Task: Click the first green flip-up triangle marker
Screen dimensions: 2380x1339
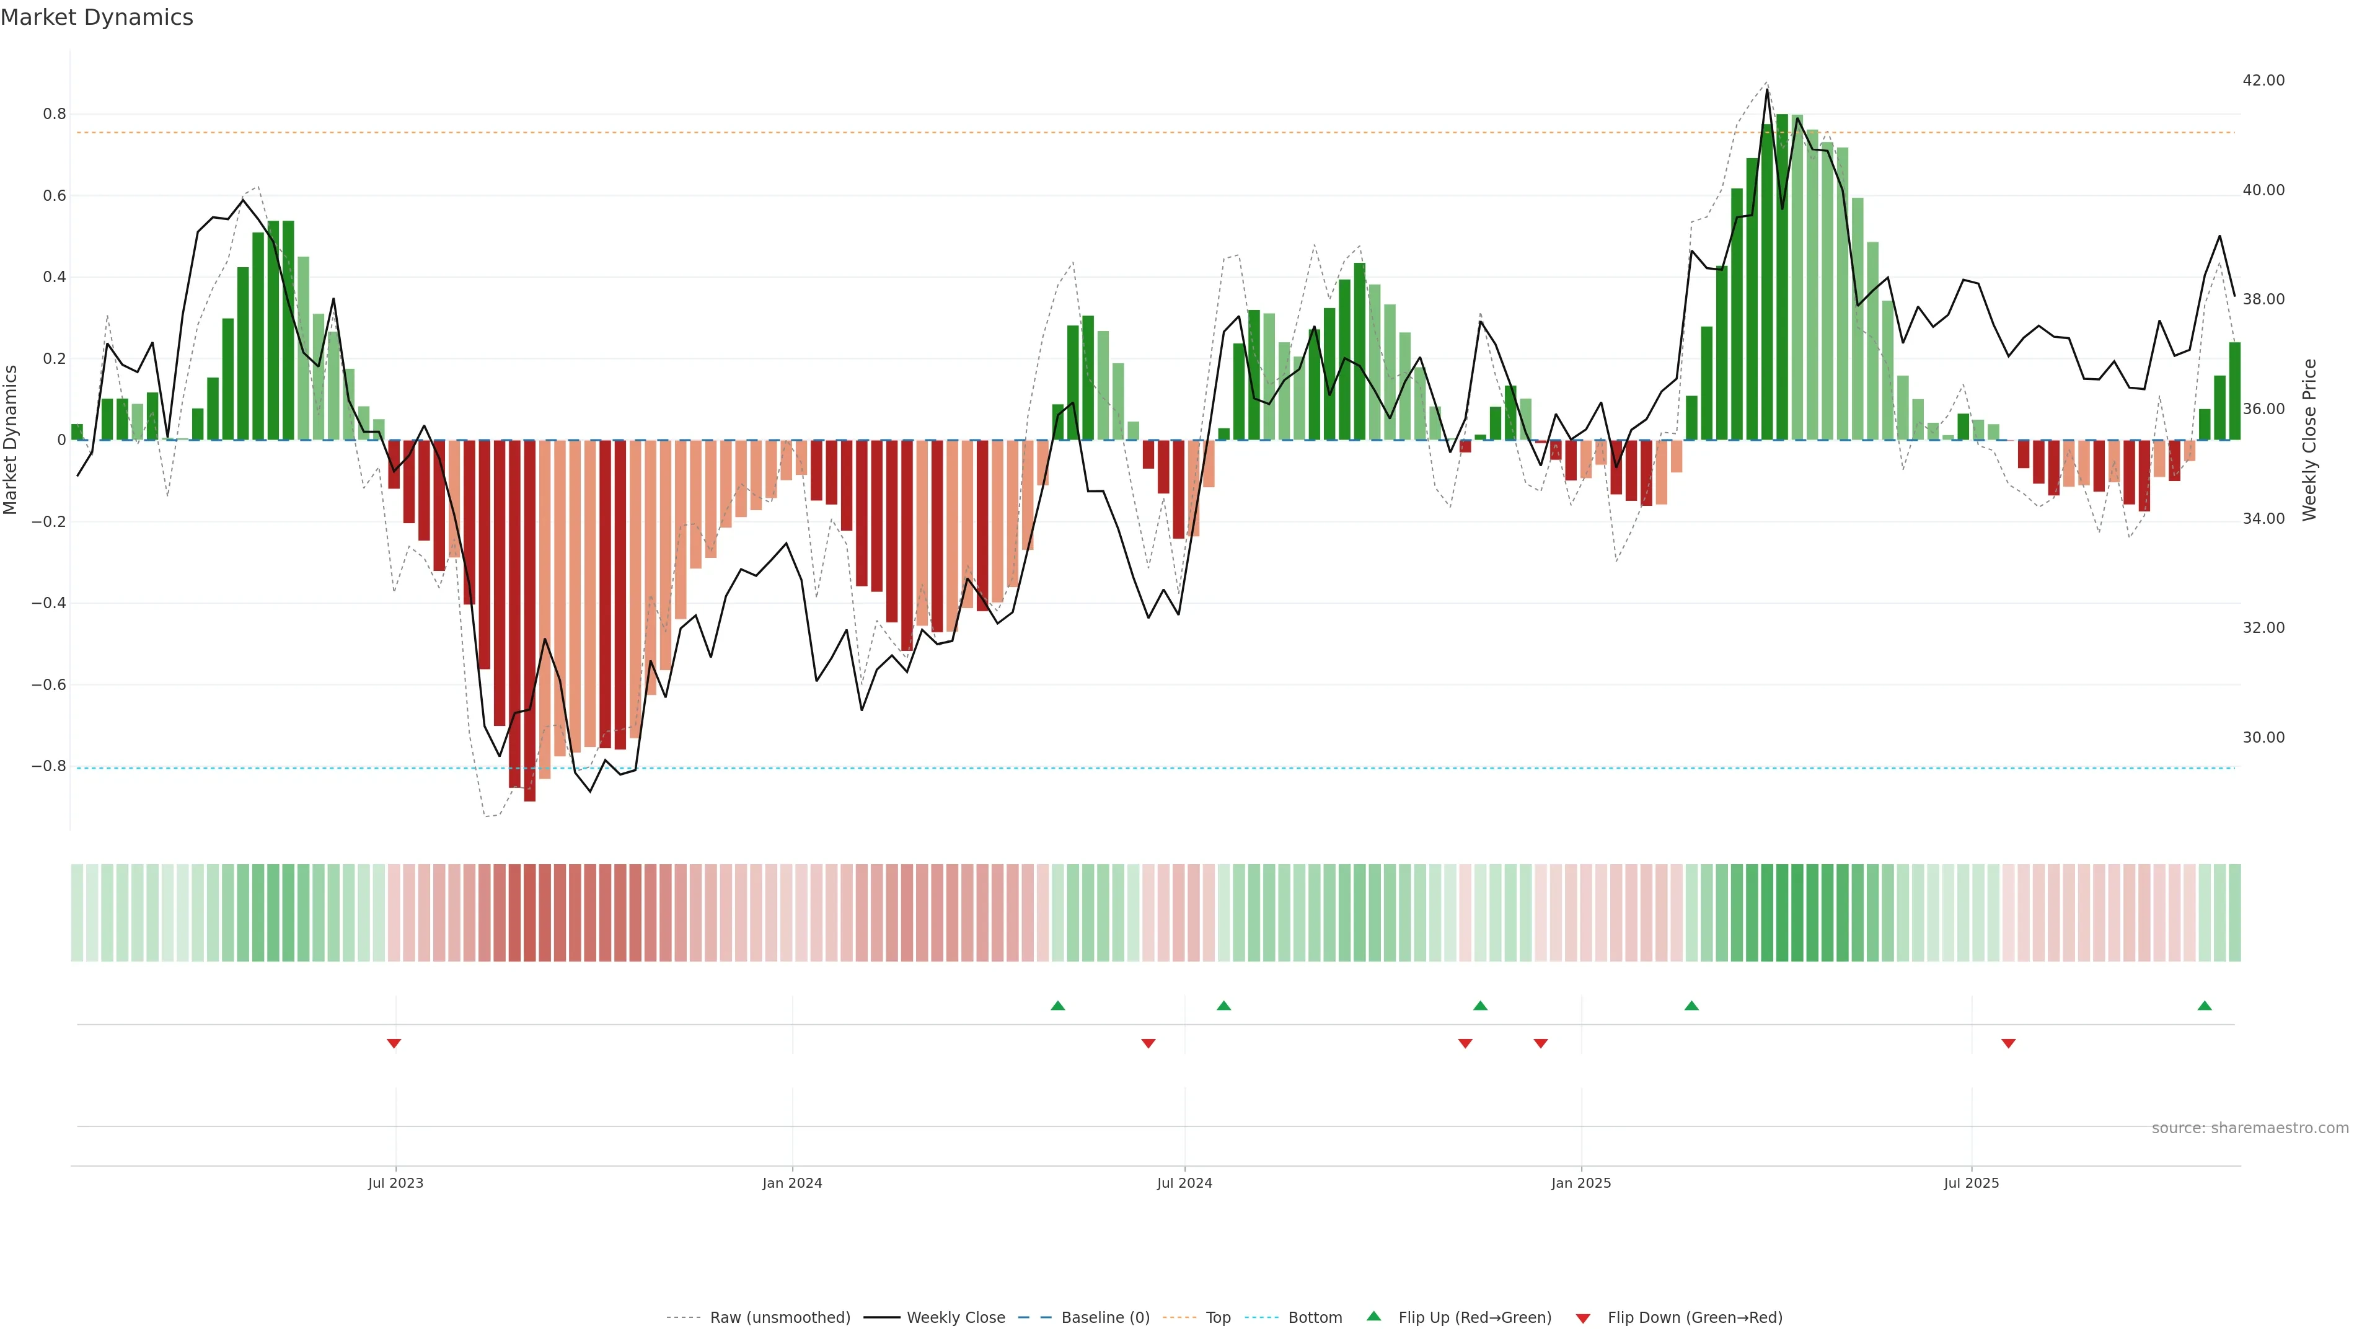Action: tap(1058, 1005)
